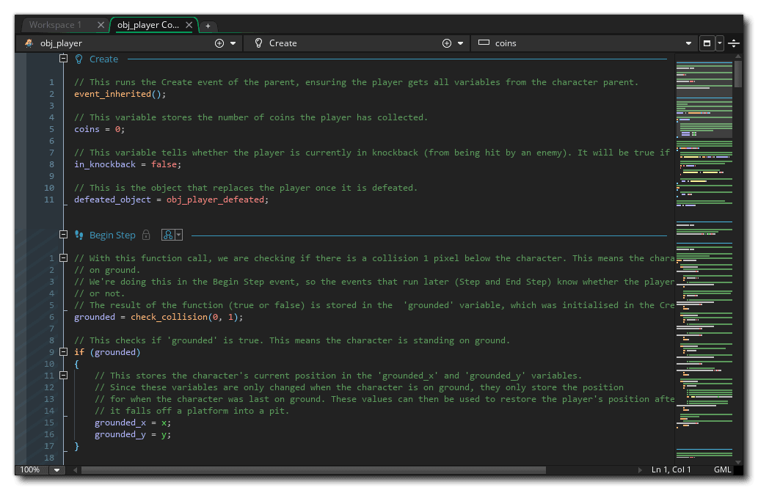Image resolution: width=758 pixels, height=490 pixels.
Task: Collapse the Create event section
Action: click(63, 59)
